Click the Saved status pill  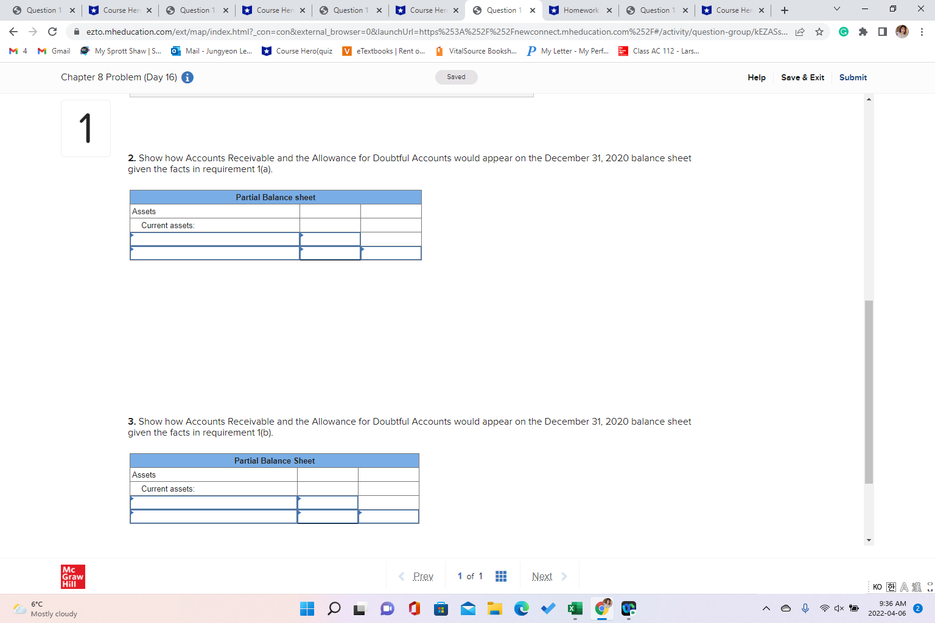click(457, 77)
